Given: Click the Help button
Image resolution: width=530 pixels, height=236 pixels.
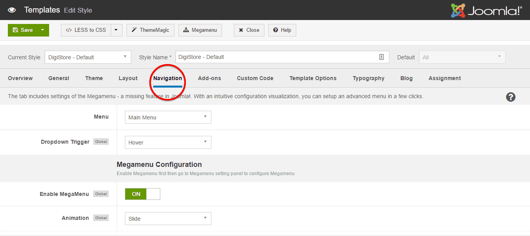Looking at the screenshot, I should pyautogui.click(x=282, y=30).
